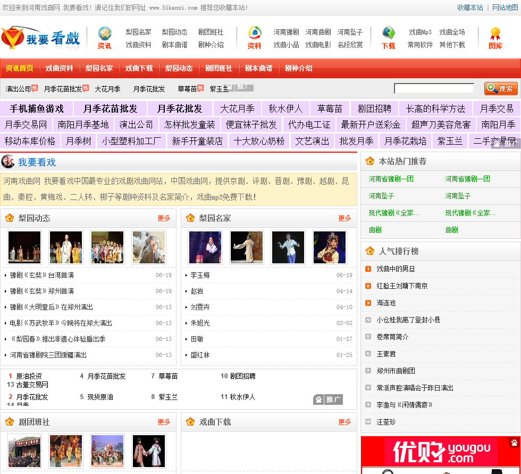Focus the search text field

click(434, 88)
